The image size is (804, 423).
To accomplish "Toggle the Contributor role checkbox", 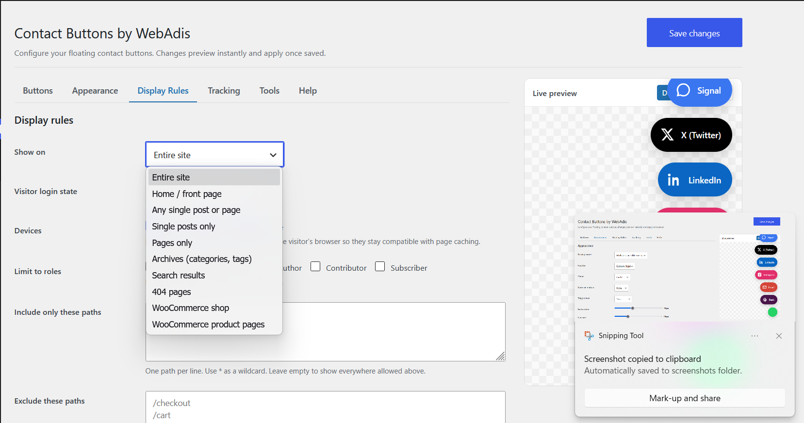I will click(x=315, y=266).
